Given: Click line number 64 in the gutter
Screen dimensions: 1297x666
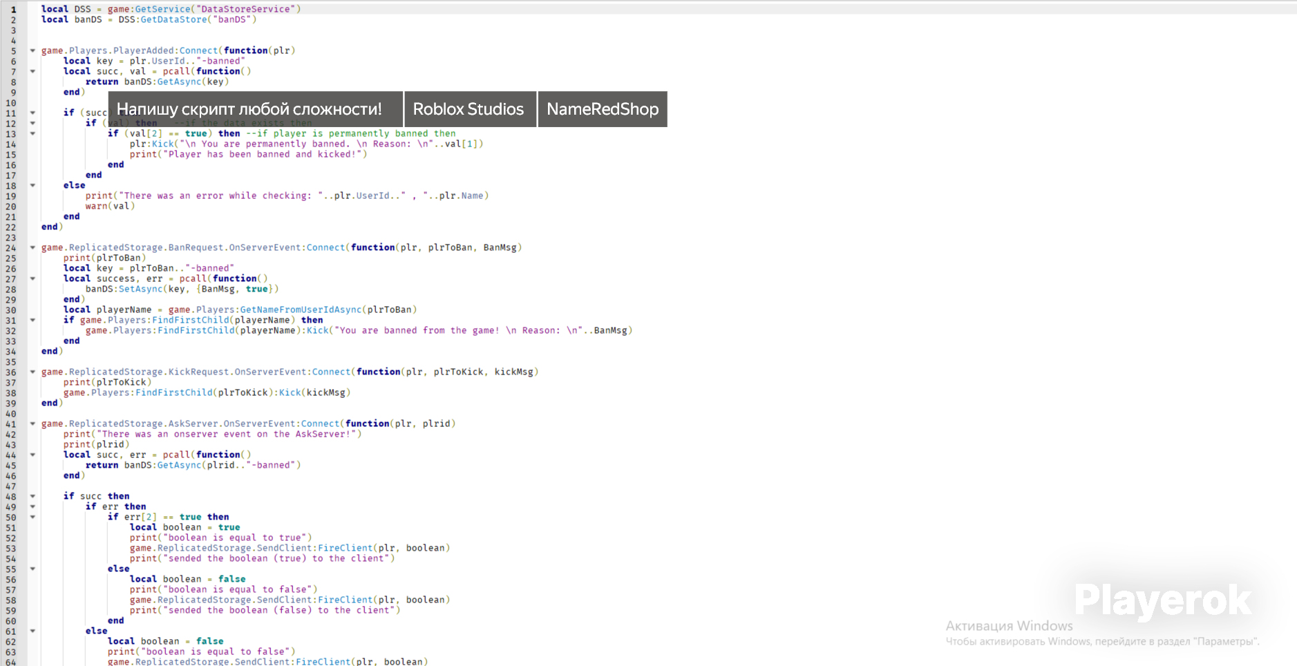Looking at the screenshot, I should coord(11,662).
